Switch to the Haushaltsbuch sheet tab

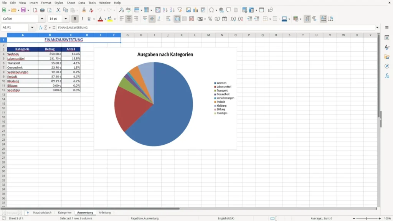click(x=42, y=213)
